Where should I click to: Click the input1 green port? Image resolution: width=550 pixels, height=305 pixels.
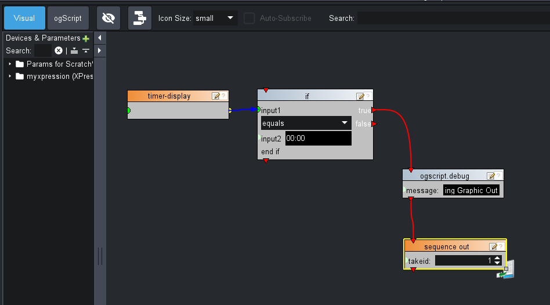pos(259,110)
